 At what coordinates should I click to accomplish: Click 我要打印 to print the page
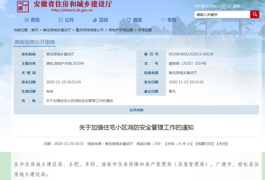tap(205, 144)
